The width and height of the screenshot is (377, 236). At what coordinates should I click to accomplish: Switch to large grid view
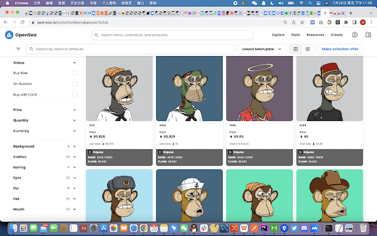(296, 49)
